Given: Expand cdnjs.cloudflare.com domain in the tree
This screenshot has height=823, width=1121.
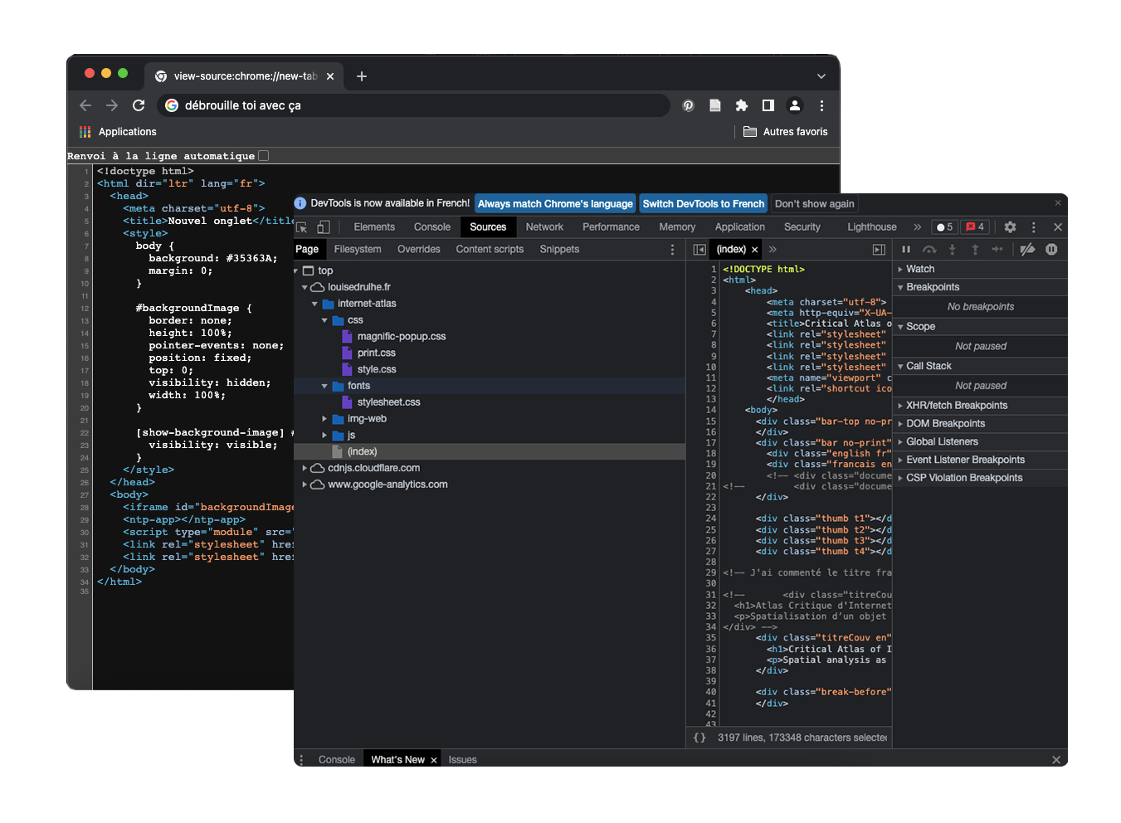Looking at the screenshot, I should click(305, 468).
